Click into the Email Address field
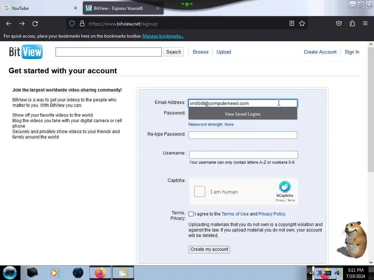 (x=243, y=103)
